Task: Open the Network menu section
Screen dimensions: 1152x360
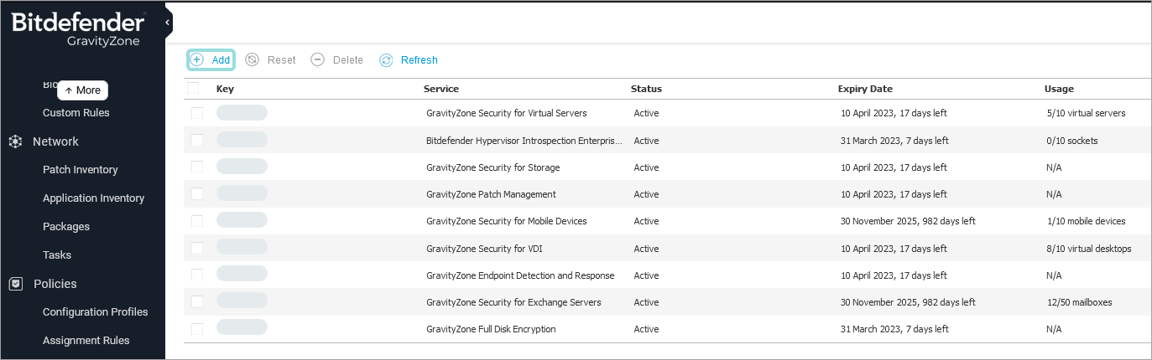Action: [55, 141]
